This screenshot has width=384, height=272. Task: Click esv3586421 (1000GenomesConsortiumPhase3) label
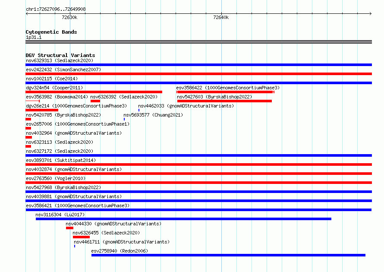click(78, 206)
